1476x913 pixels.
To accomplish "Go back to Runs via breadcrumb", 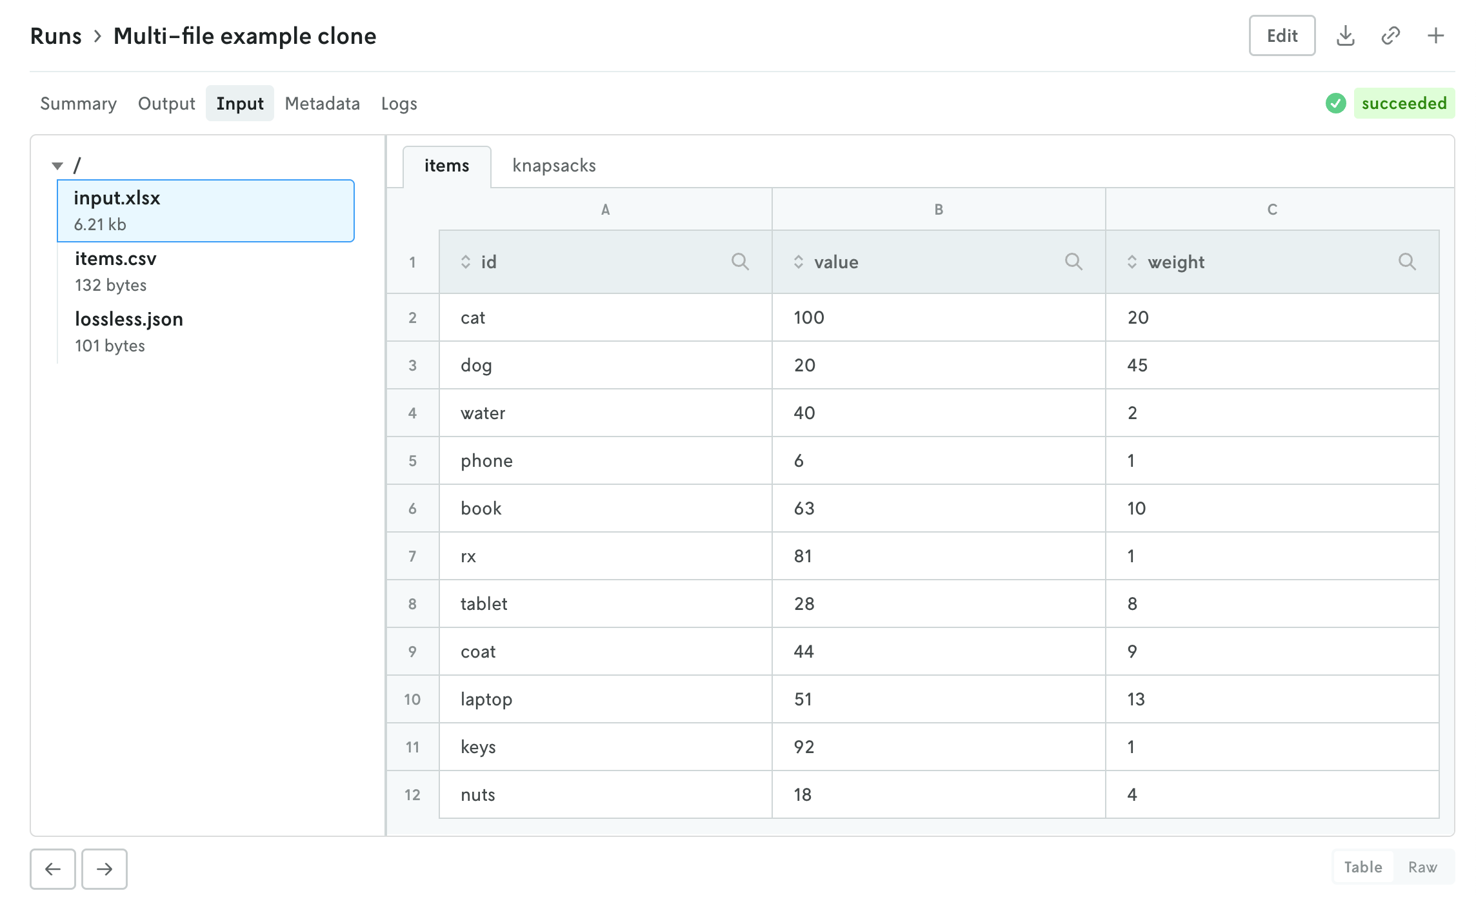I will 57,35.
